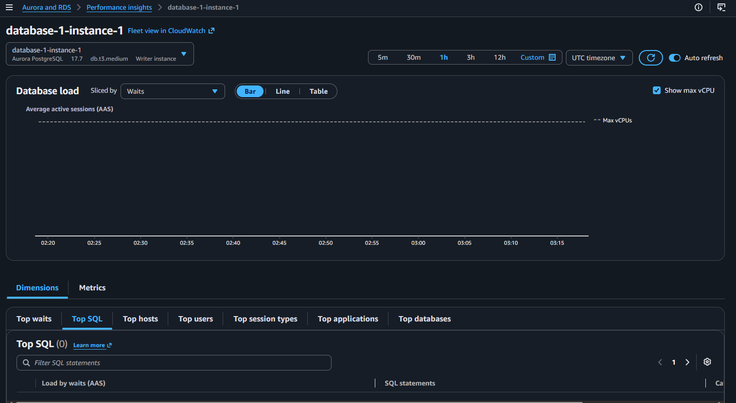The height and width of the screenshot is (403, 736).
Task: Click the Load by waits (AAS) column header
Action: click(x=73, y=383)
